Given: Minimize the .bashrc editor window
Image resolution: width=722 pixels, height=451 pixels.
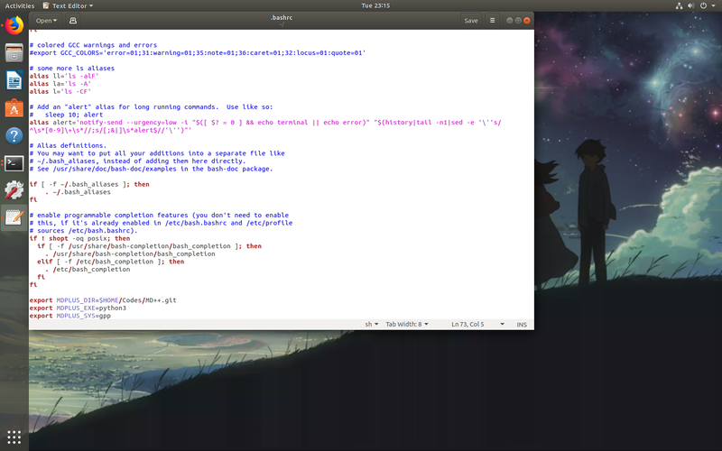Looking at the screenshot, I should [x=509, y=20].
